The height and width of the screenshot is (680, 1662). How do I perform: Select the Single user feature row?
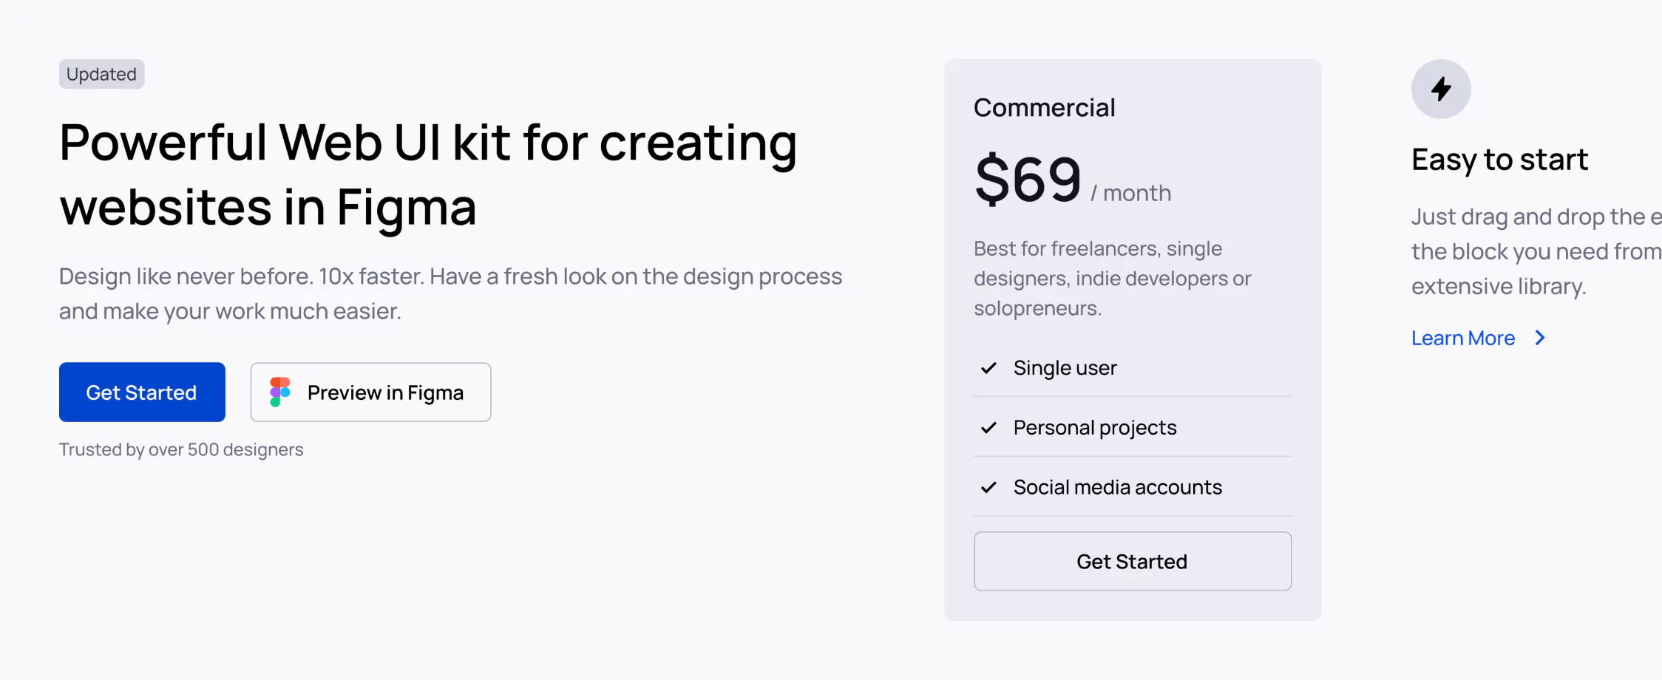pos(1133,368)
